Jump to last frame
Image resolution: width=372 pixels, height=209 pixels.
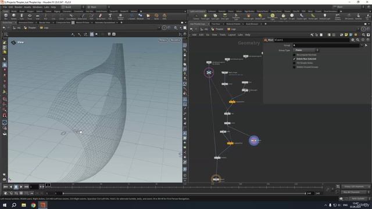pos(26,187)
